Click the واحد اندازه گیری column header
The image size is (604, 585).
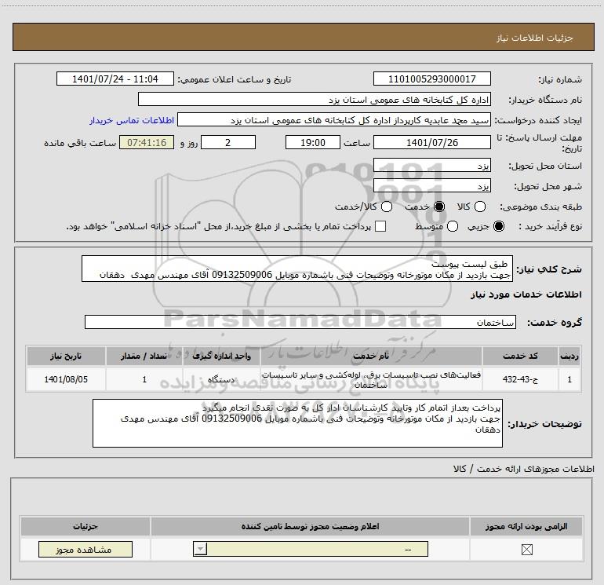click(x=221, y=356)
